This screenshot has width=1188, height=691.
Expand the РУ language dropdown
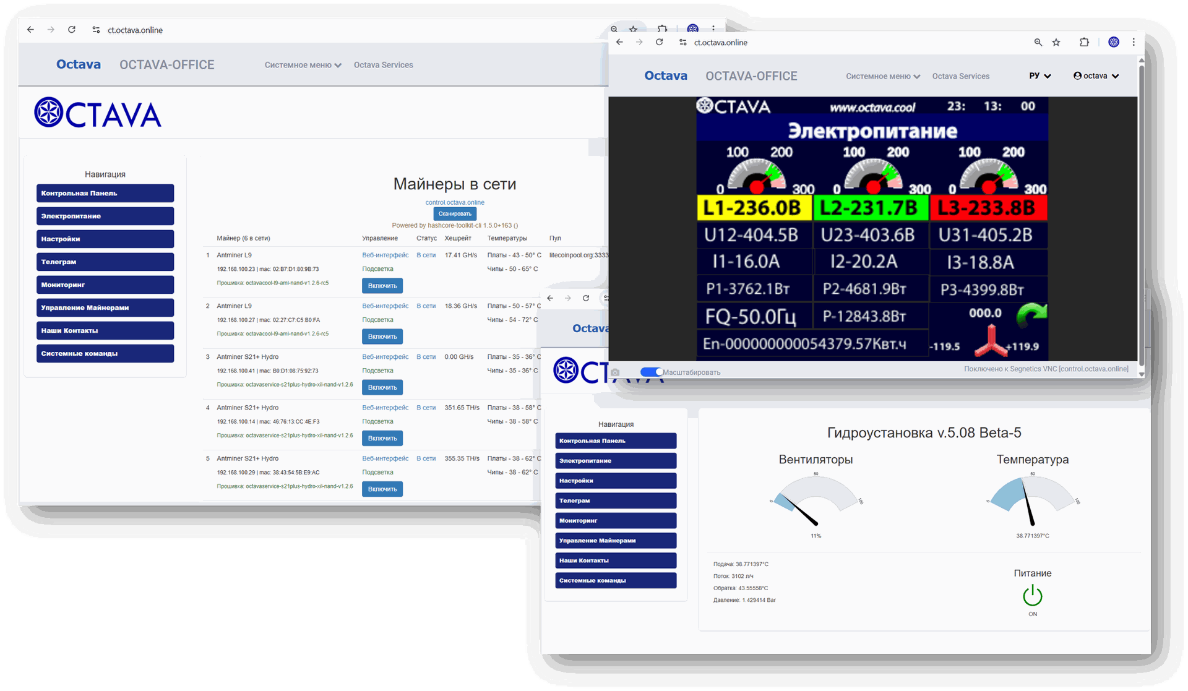click(x=1039, y=76)
